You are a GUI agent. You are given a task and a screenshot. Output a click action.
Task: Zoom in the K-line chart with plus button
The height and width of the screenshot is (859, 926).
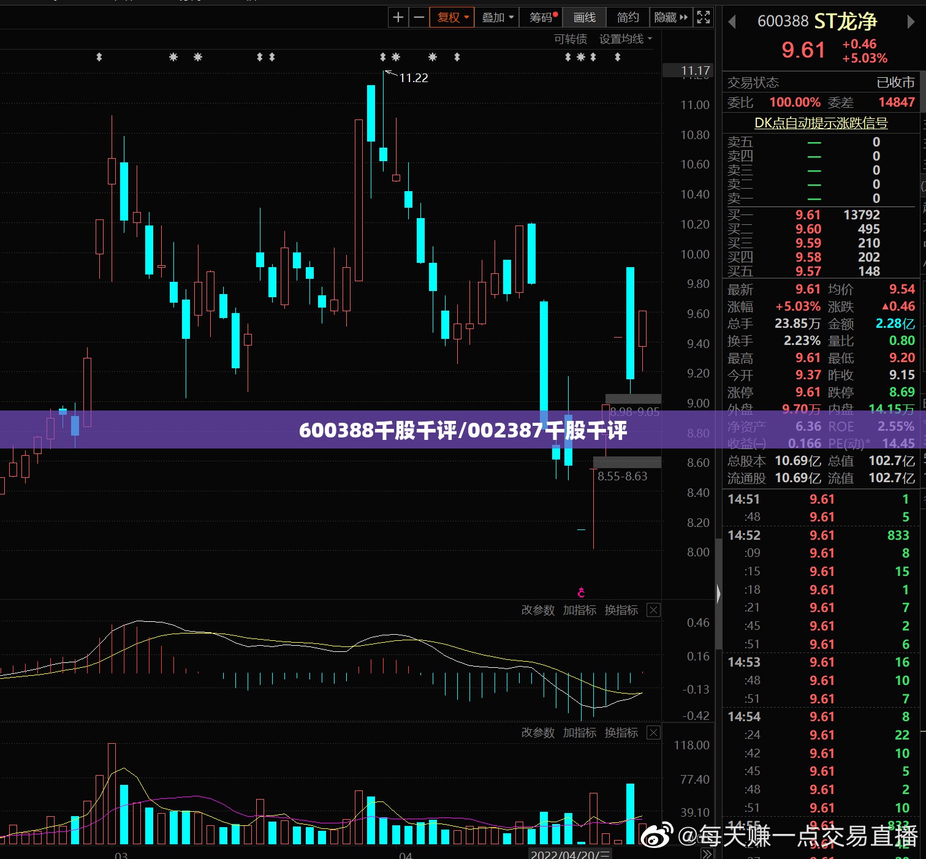pyautogui.click(x=398, y=18)
